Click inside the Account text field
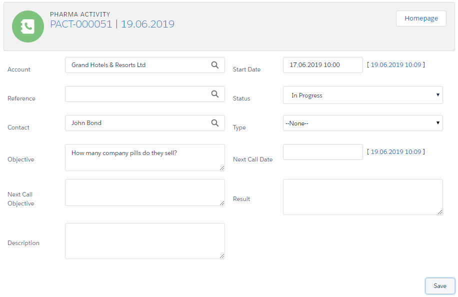Image resolution: width=458 pixels, height=297 pixels. 137,65
